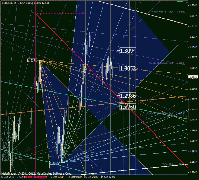This screenshot has height=180, width=199.
Task: Select the boxed 1.3052 price label on chart
Action: [x=128, y=68]
